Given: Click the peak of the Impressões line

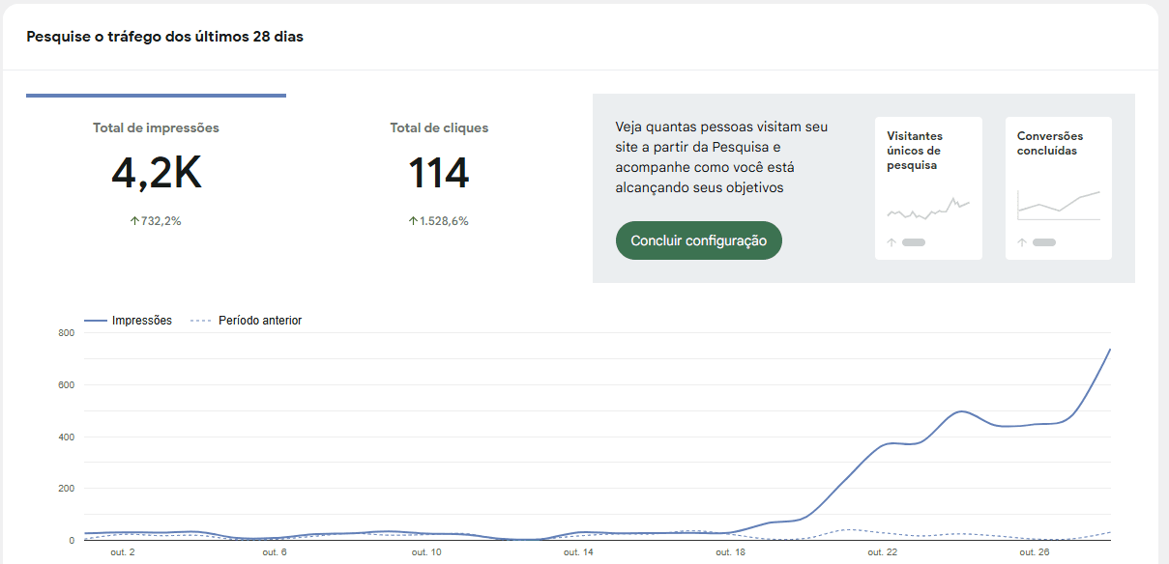Looking at the screenshot, I should tap(1109, 350).
